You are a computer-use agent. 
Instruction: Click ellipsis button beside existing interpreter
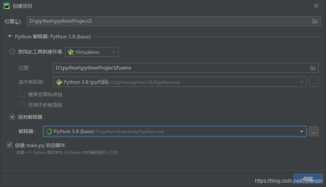tap(314, 131)
